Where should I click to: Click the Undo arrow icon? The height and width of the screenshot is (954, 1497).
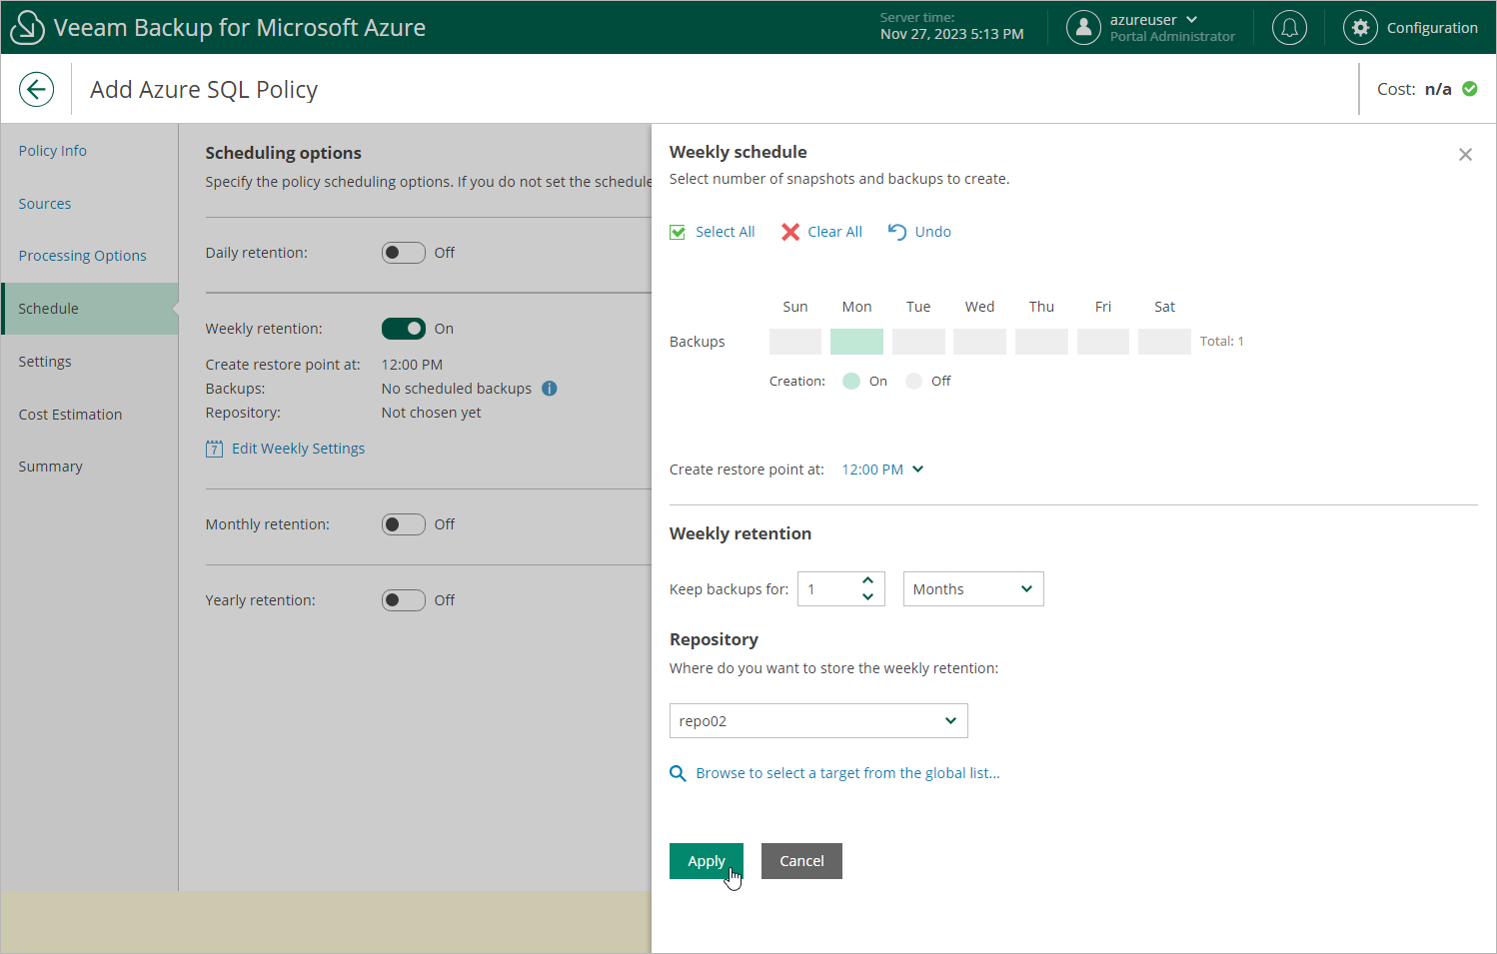(897, 232)
